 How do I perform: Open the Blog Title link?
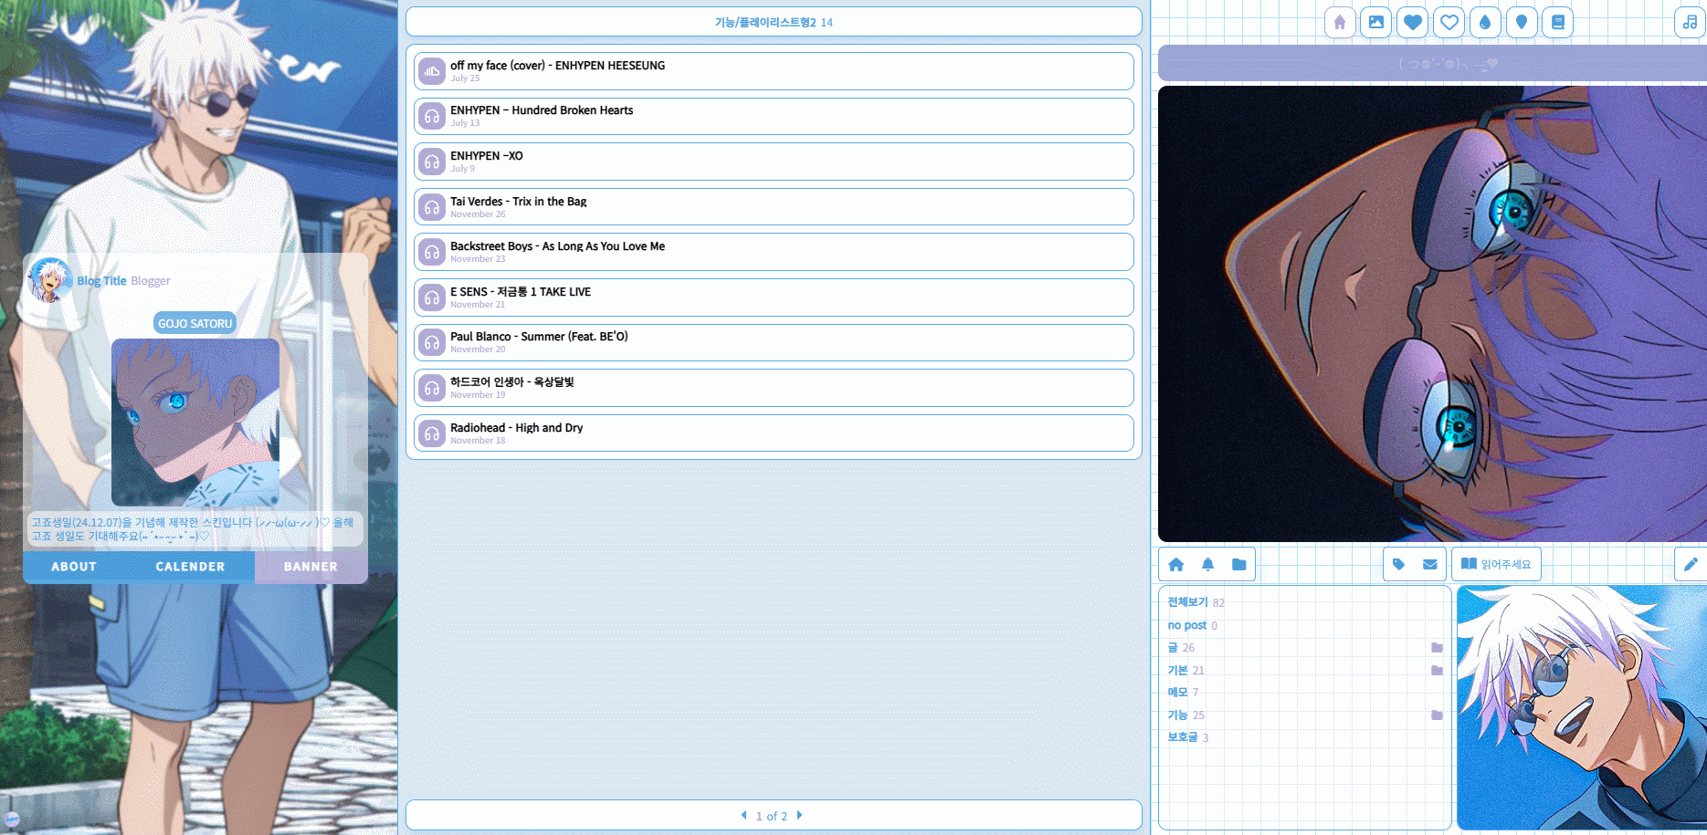101,281
